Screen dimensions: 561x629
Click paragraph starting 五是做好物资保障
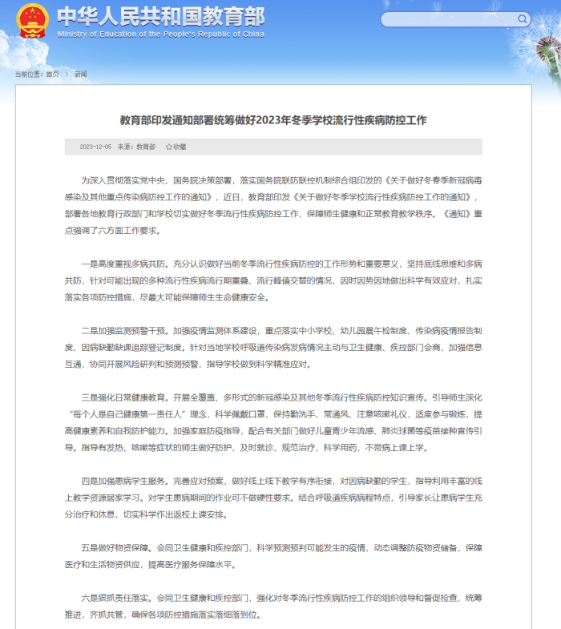(x=273, y=556)
